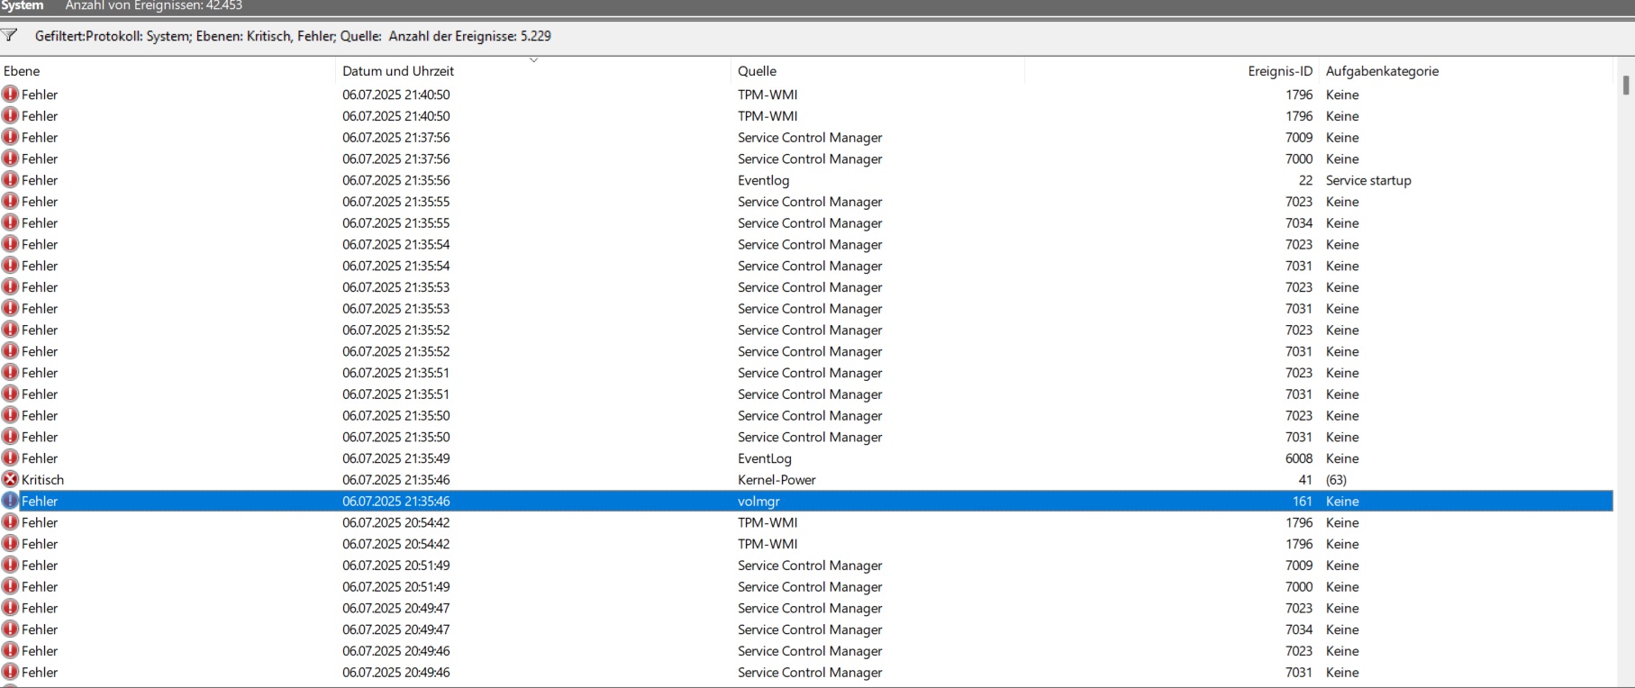Screen dimensions: 1635x688
Task: Select event ID 7023 logged at 21:35:54
Action: [1299, 244]
